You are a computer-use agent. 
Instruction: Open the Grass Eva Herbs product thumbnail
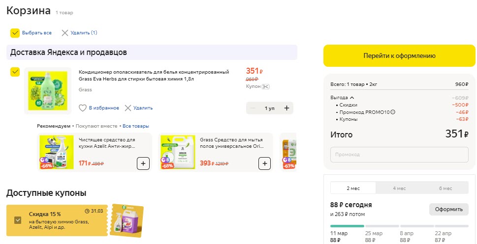point(48,91)
